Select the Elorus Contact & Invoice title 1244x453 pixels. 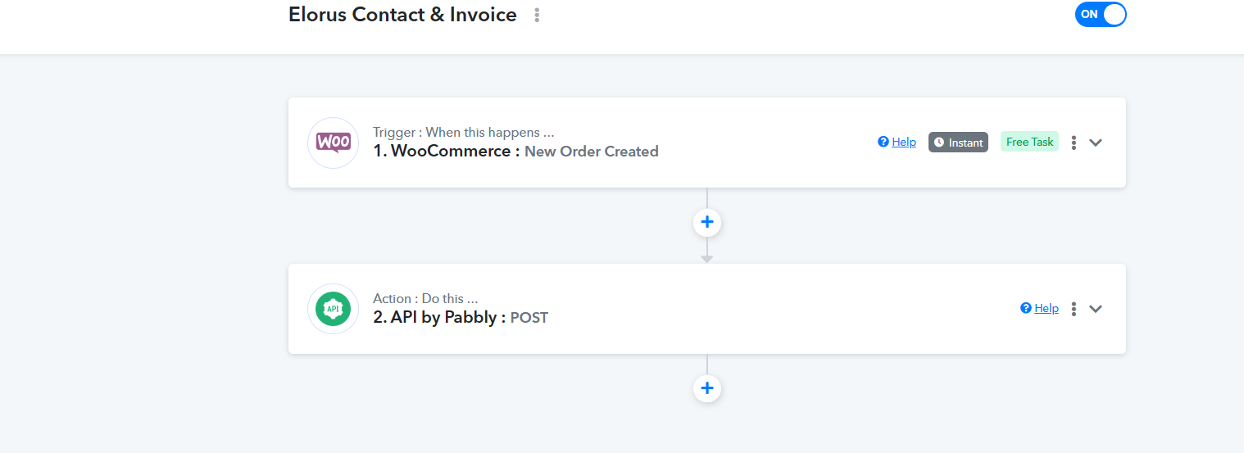click(x=402, y=15)
